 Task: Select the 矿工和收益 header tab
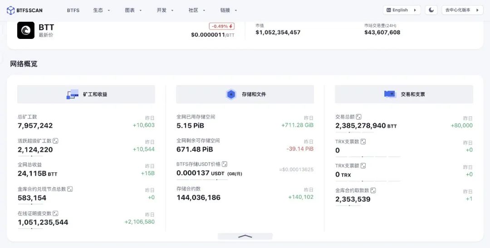pyautogui.click(x=86, y=94)
